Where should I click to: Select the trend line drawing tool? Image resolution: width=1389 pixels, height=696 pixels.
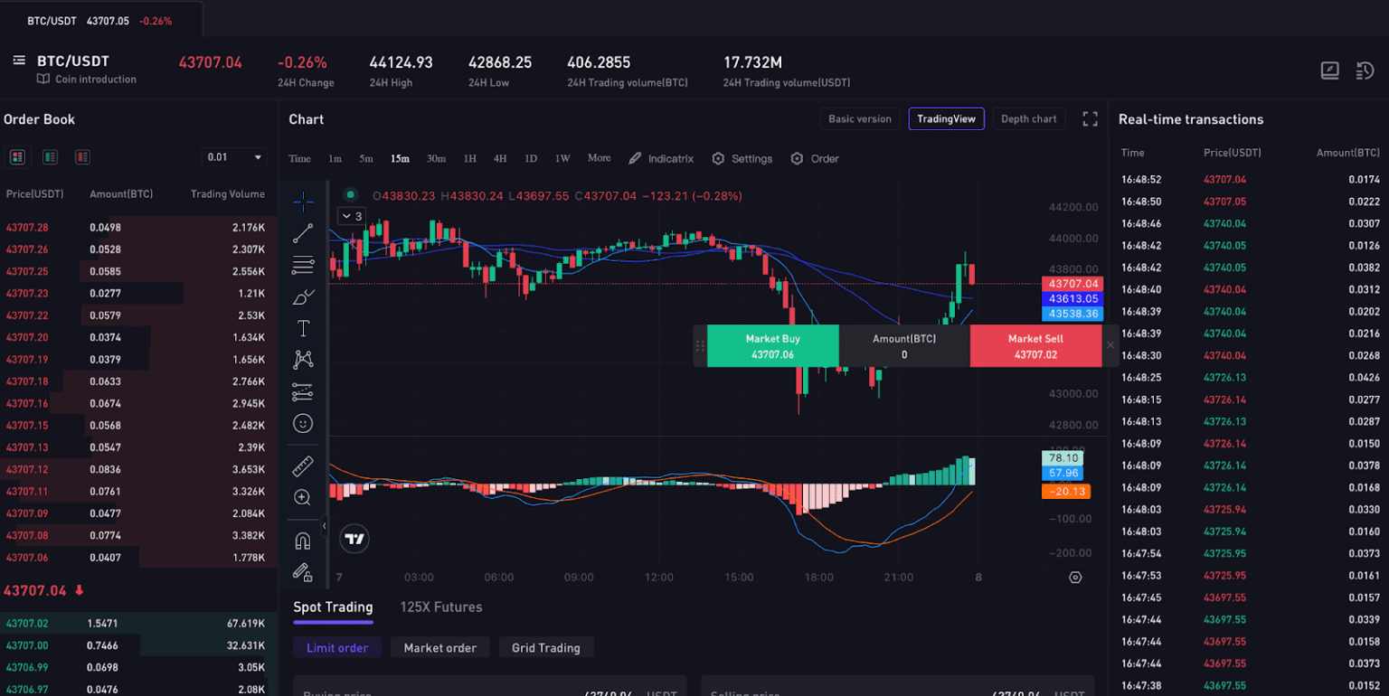pos(302,232)
